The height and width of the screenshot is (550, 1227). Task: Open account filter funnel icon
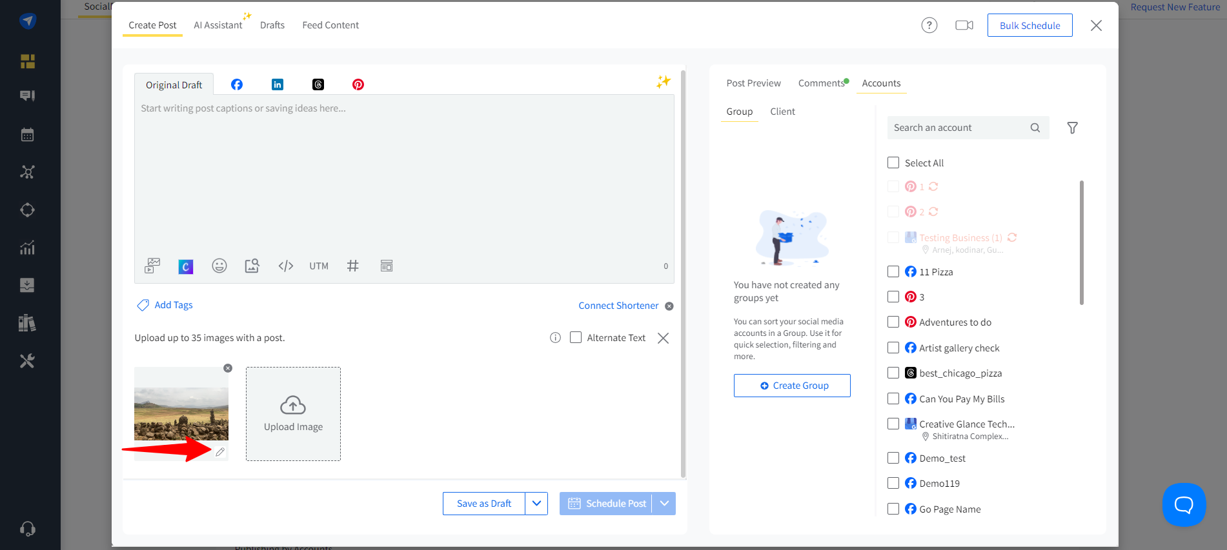click(1072, 128)
